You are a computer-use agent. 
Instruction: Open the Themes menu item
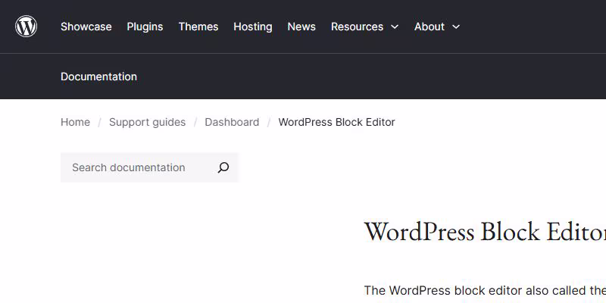click(x=198, y=27)
